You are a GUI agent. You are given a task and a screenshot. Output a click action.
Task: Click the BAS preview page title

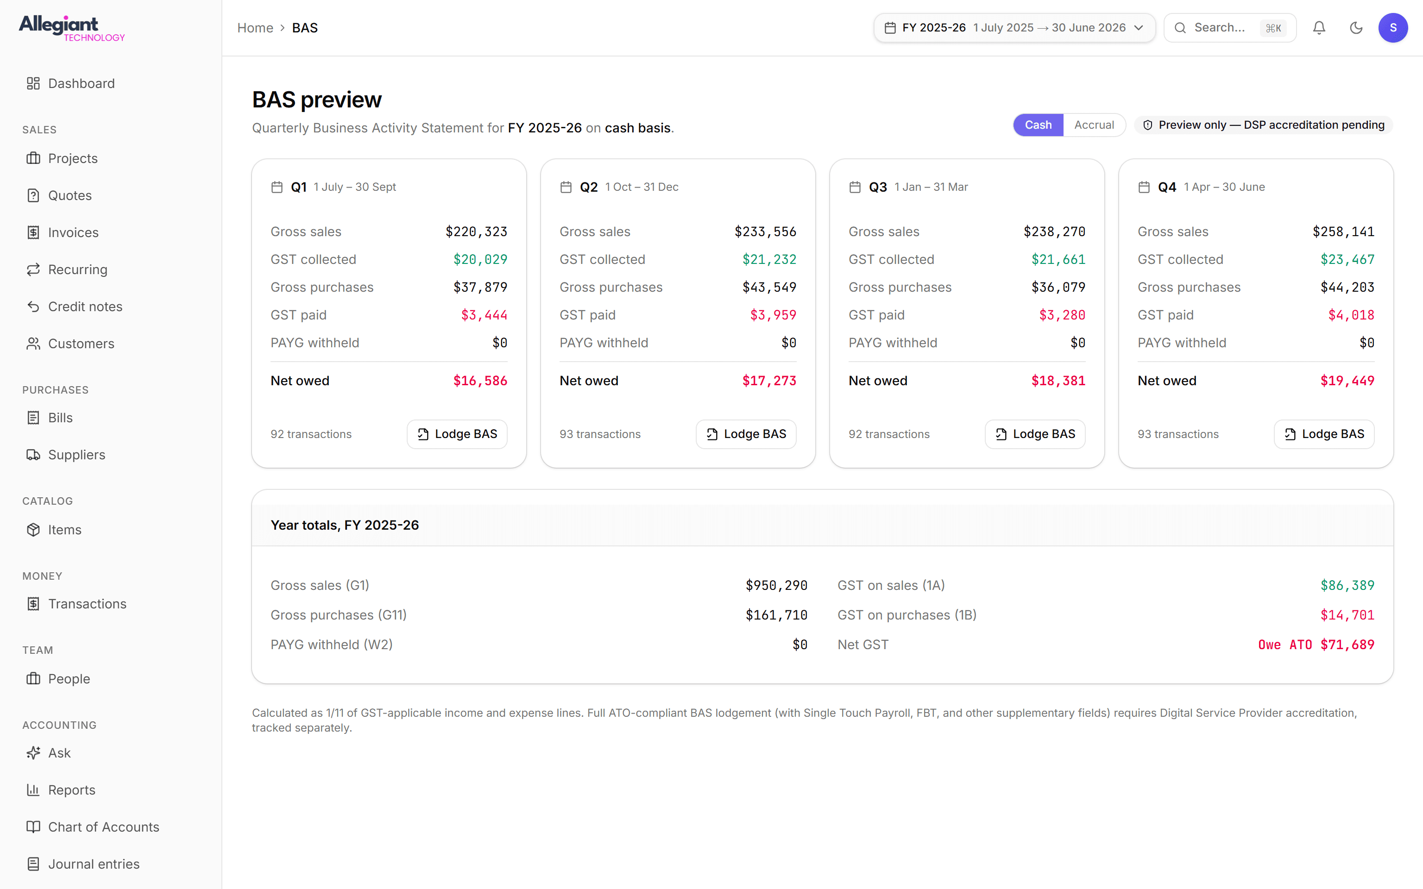pos(317,100)
